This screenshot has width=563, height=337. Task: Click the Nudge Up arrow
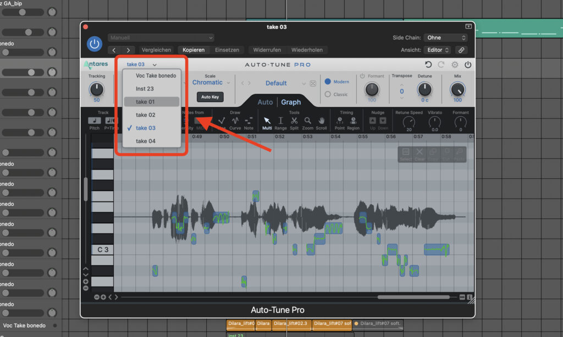[373, 120]
